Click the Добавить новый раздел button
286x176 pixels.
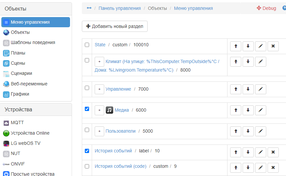(115, 26)
